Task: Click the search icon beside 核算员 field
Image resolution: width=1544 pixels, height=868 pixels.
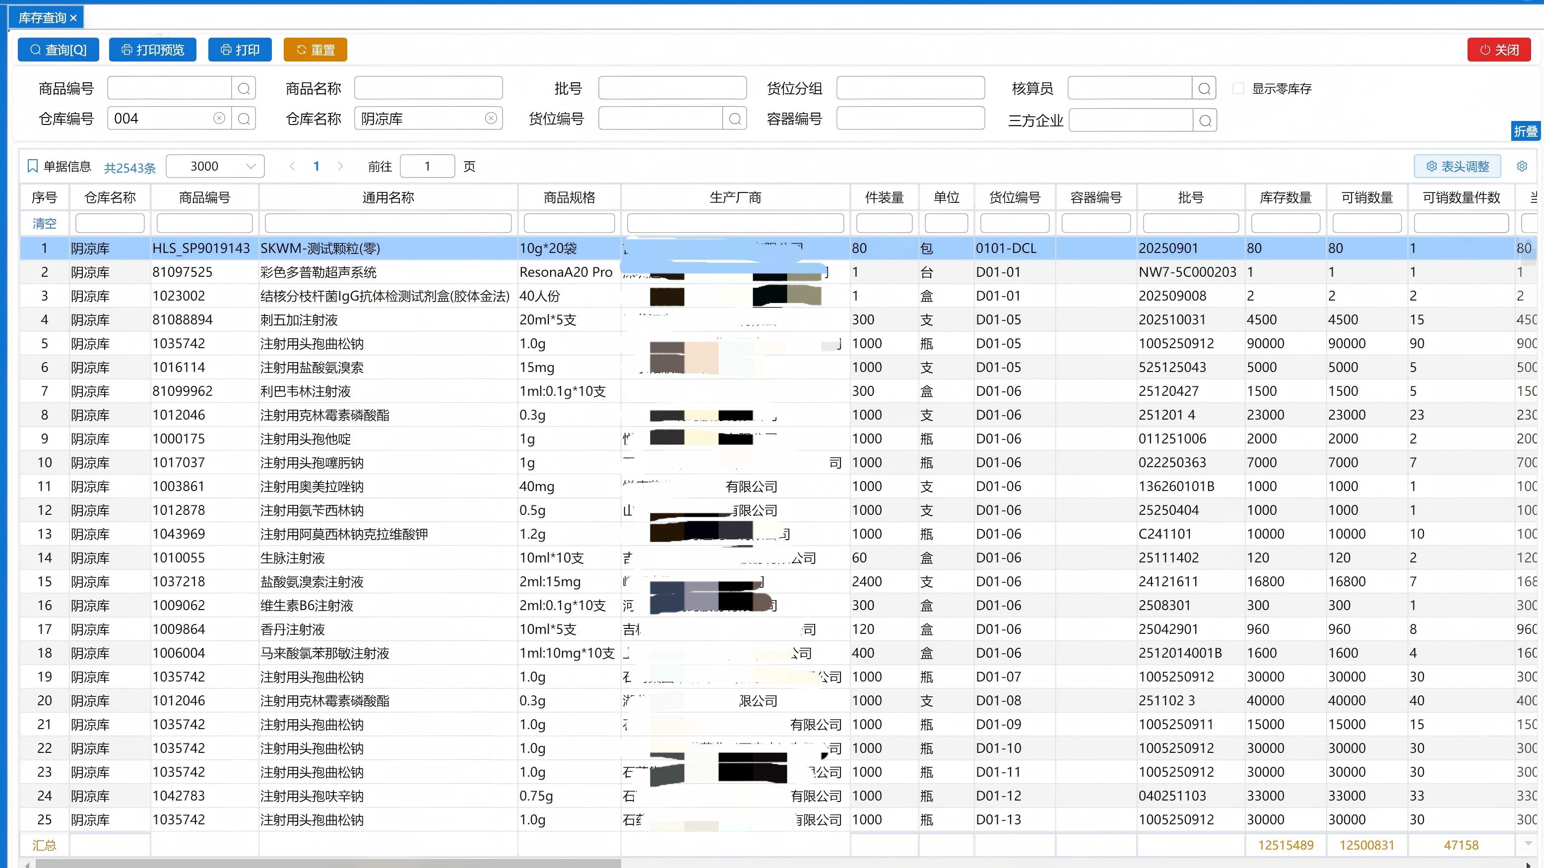Action: point(1204,89)
